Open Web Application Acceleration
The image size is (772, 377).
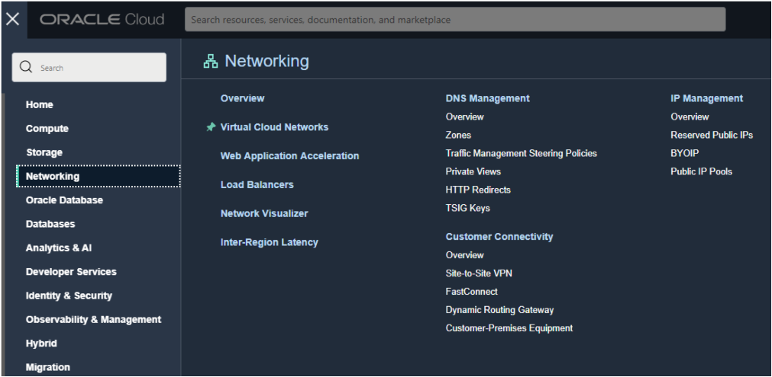[x=289, y=155]
